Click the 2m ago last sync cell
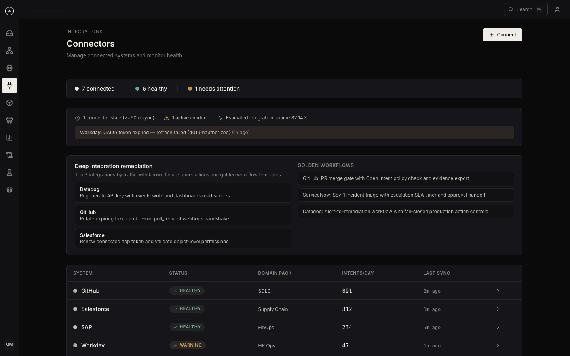This screenshot has width=570, height=356. (x=432, y=291)
